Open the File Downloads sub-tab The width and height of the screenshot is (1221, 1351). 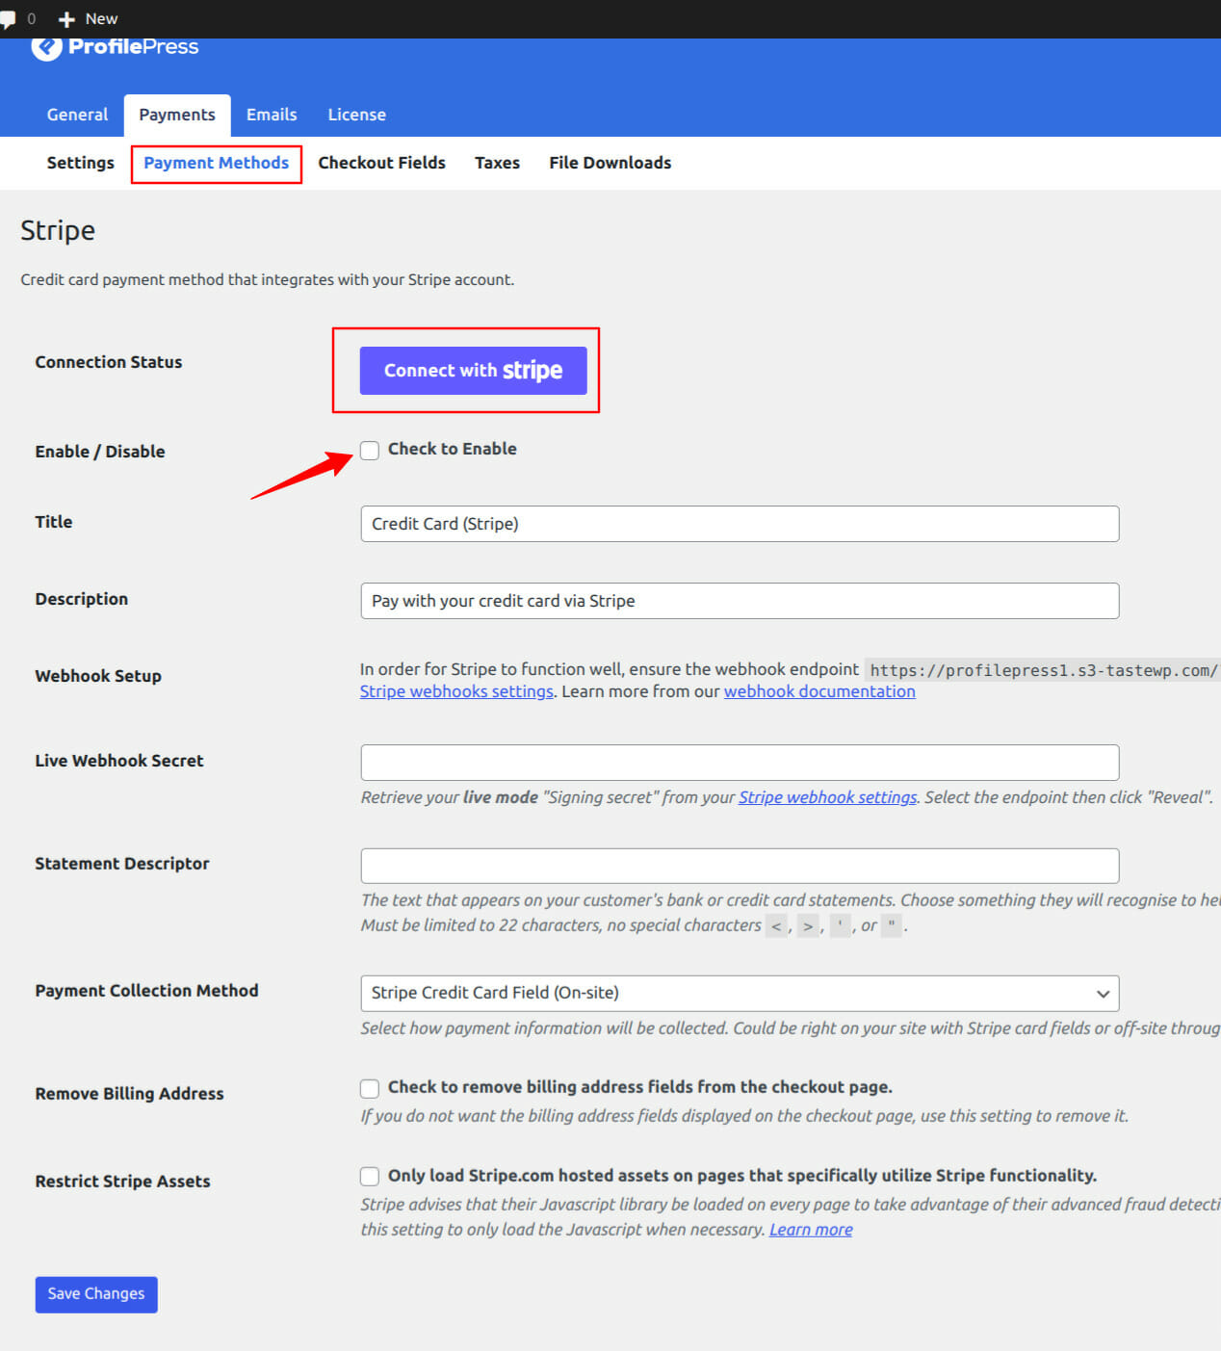tap(610, 163)
